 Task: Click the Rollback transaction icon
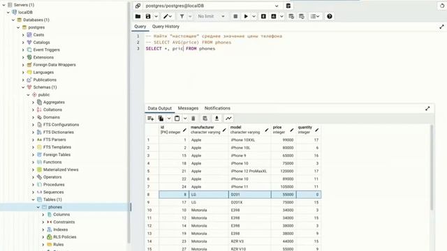coord(301,17)
